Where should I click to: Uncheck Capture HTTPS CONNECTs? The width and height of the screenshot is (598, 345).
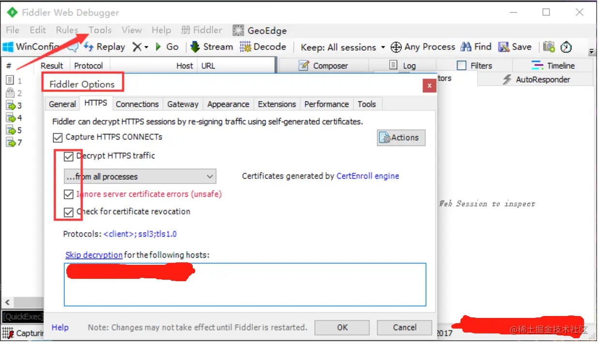click(58, 137)
